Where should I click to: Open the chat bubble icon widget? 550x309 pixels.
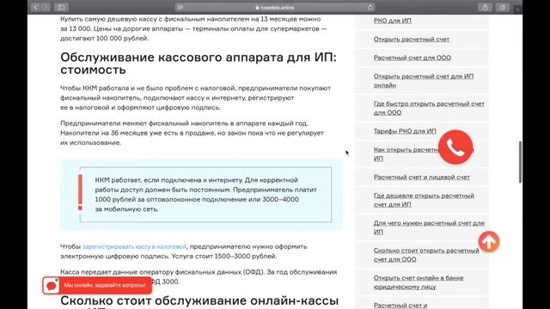click(52, 286)
